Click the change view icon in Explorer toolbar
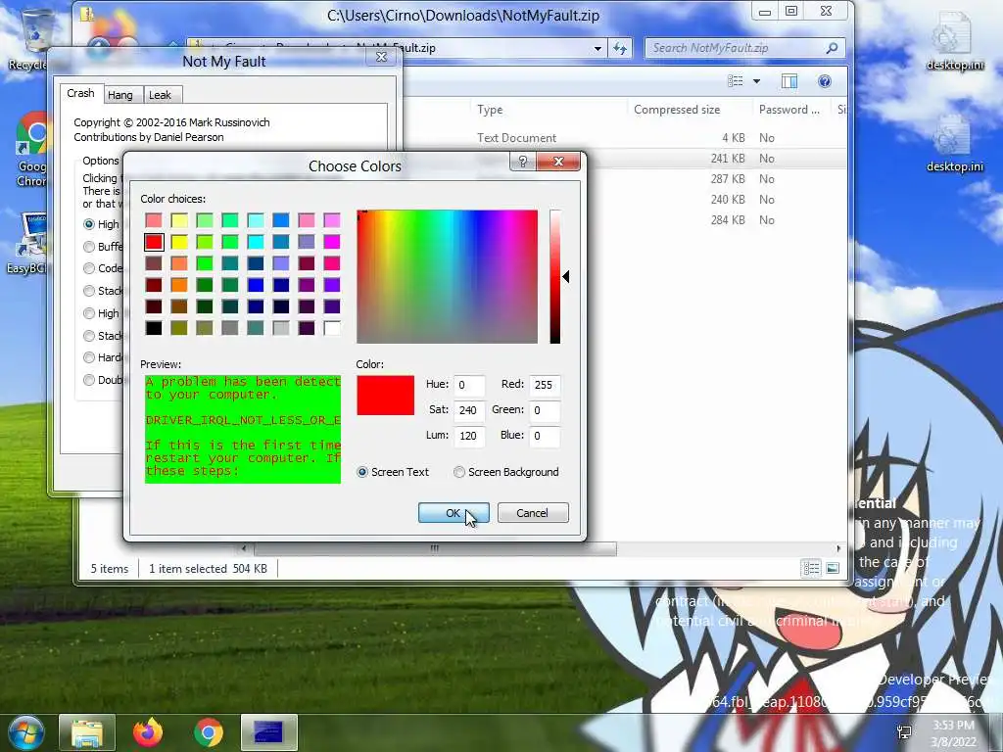This screenshot has width=1003, height=752. pyautogui.click(x=736, y=81)
